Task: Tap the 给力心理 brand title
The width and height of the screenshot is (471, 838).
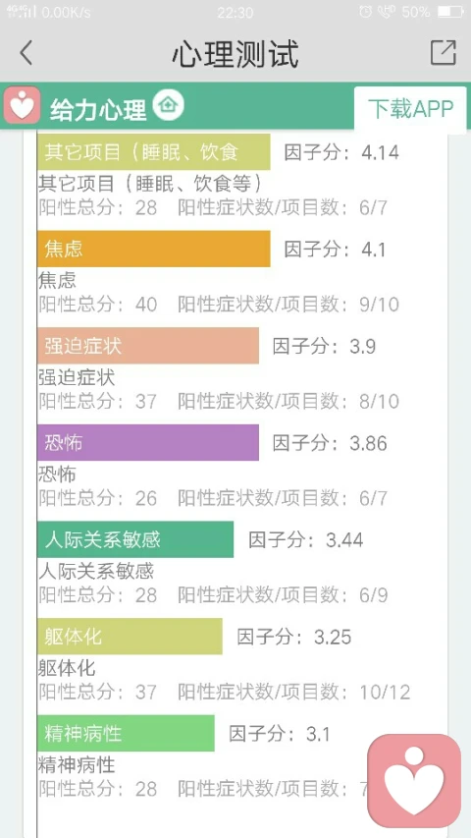Action: [98, 108]
